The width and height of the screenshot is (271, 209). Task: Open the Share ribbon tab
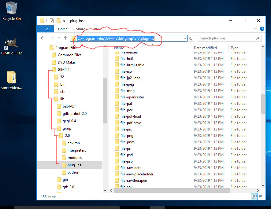pos(80,29)
